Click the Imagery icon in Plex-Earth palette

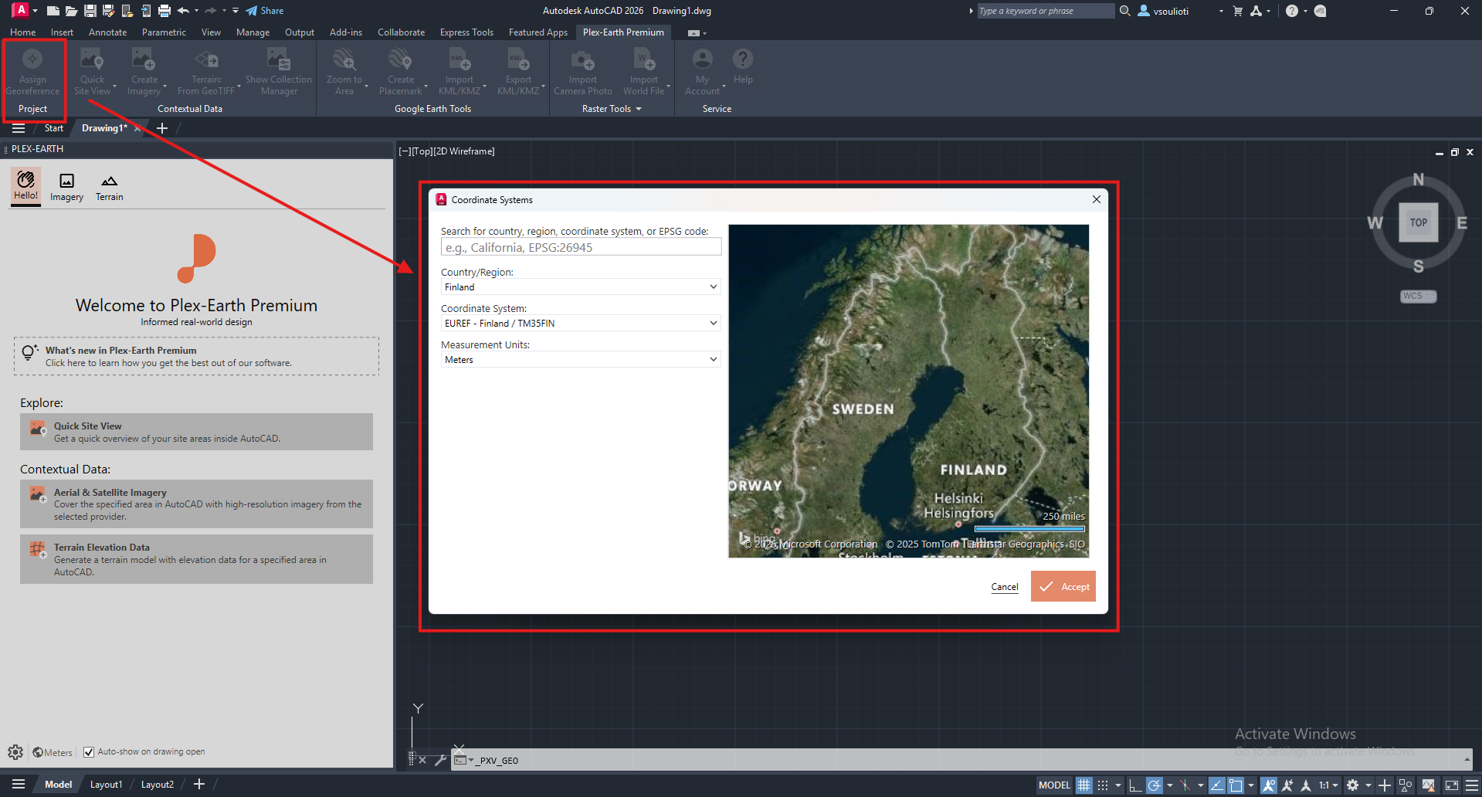pos(67,188)
